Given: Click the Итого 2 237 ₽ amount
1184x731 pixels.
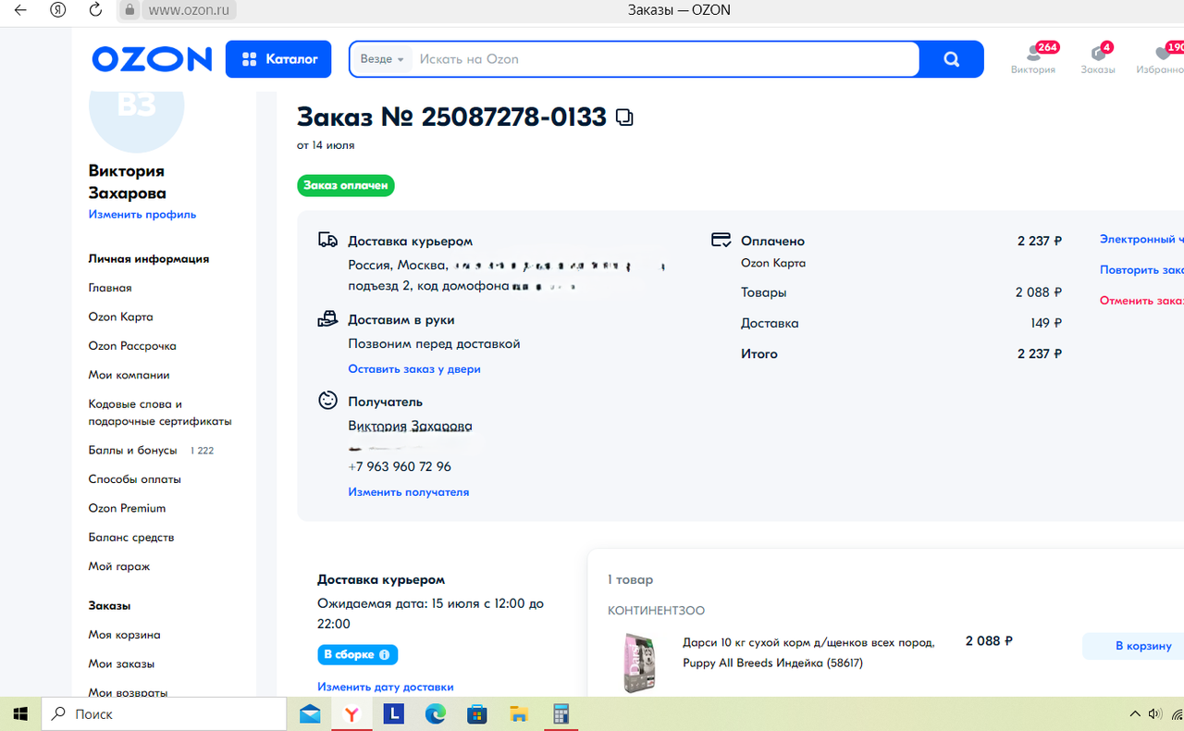Looking at the screenshot, I should (1040, 353).
